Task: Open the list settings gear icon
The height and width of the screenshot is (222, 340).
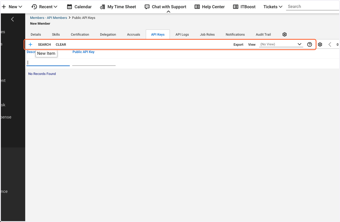Action: point(320,44)
